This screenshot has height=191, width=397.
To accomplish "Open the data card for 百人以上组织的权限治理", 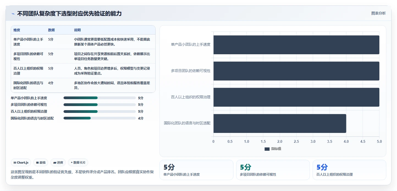I will 349,170.
